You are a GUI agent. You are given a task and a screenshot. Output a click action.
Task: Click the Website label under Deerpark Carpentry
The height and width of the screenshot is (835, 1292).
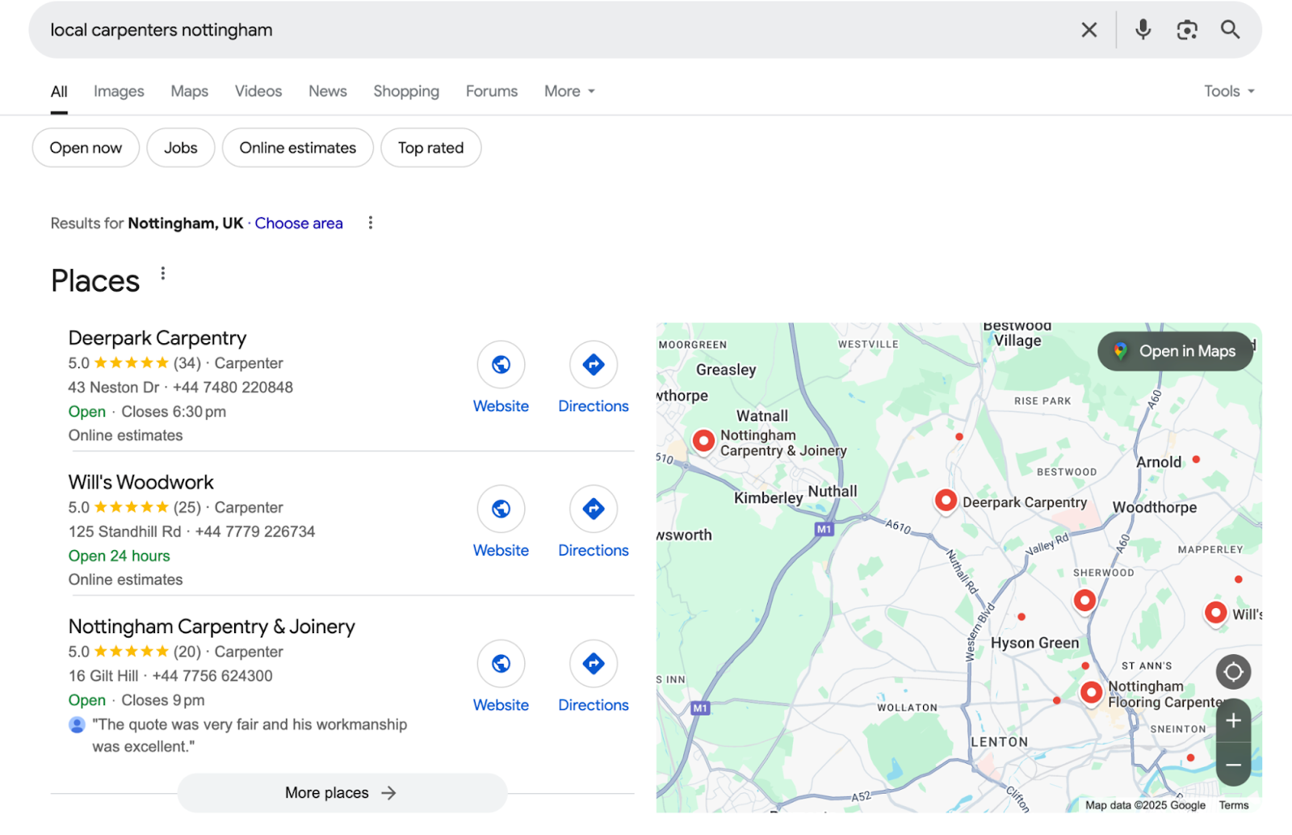(x=501, y=406)
